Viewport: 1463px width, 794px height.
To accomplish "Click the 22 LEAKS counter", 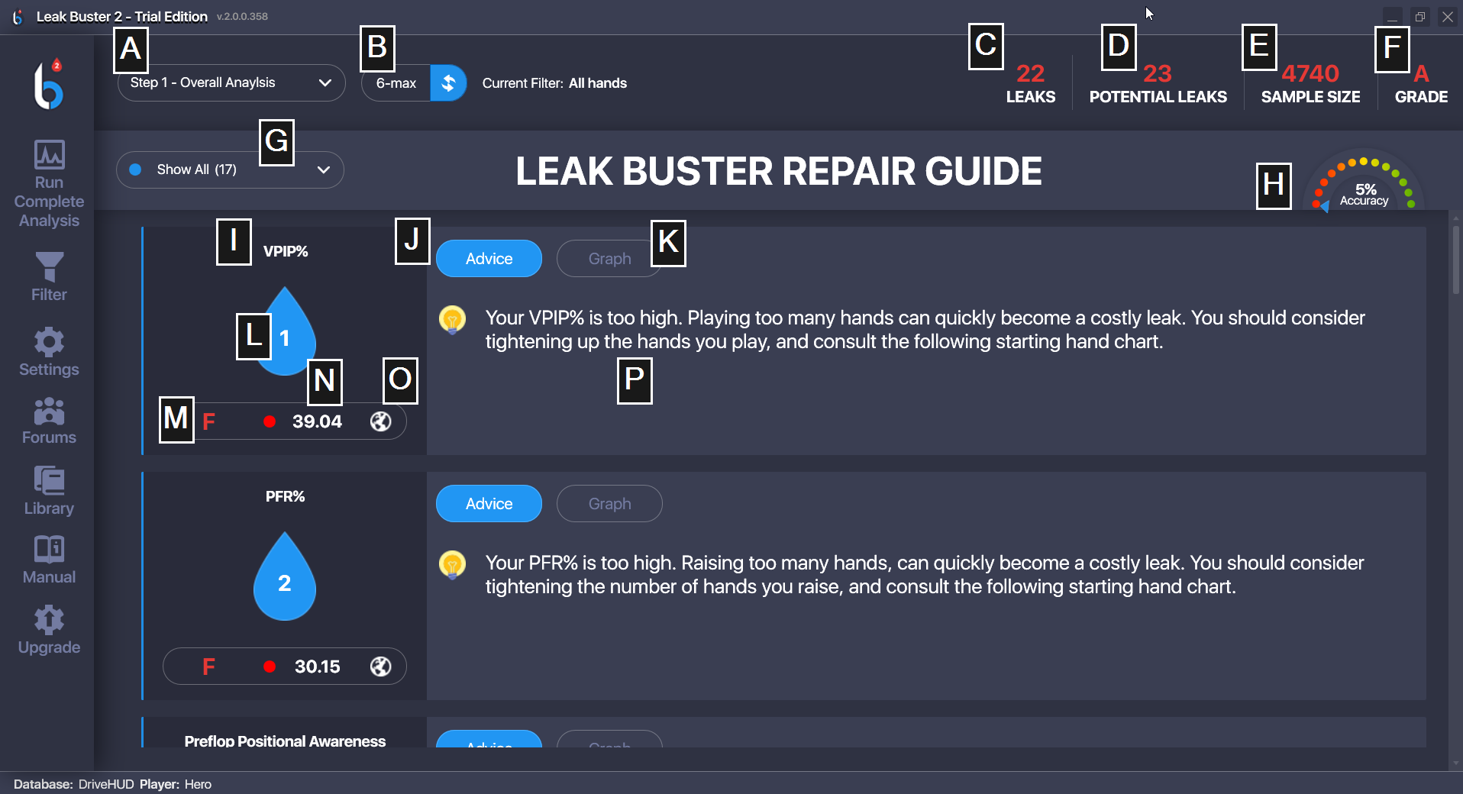I will (x=1031, y=84).
